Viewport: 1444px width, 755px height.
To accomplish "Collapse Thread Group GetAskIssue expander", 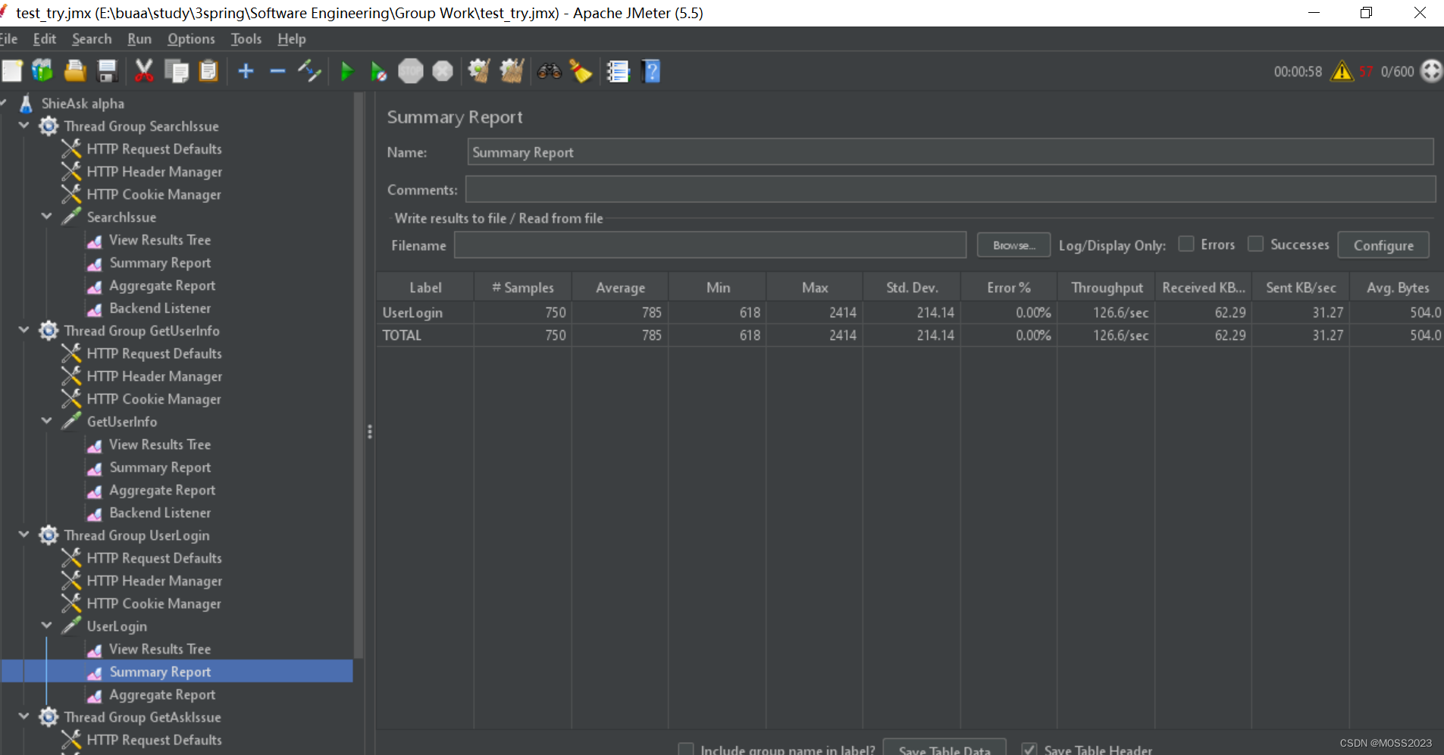I will (23, 716).
